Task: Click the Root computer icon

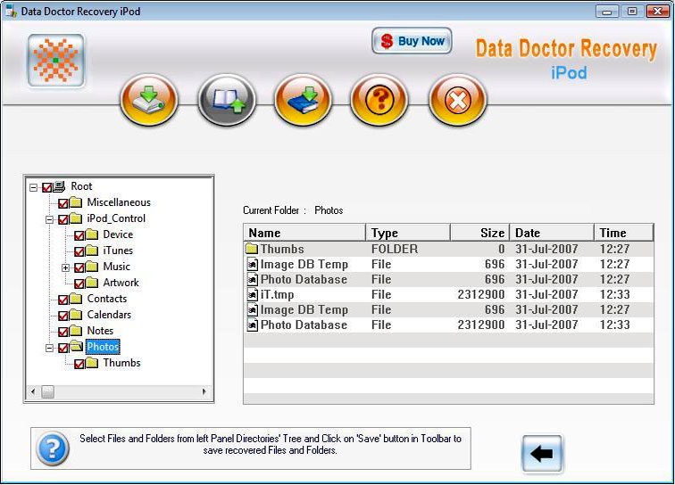Action: (59, 186)
